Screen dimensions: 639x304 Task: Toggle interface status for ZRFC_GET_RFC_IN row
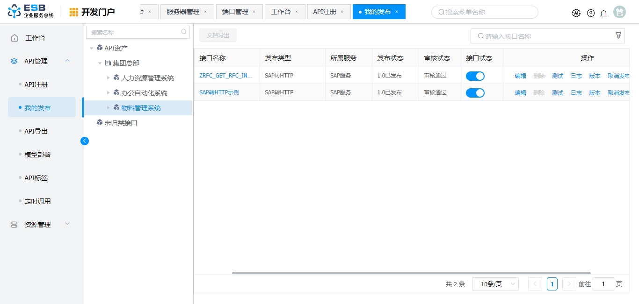pyautogui.click(x=475, y=76)
